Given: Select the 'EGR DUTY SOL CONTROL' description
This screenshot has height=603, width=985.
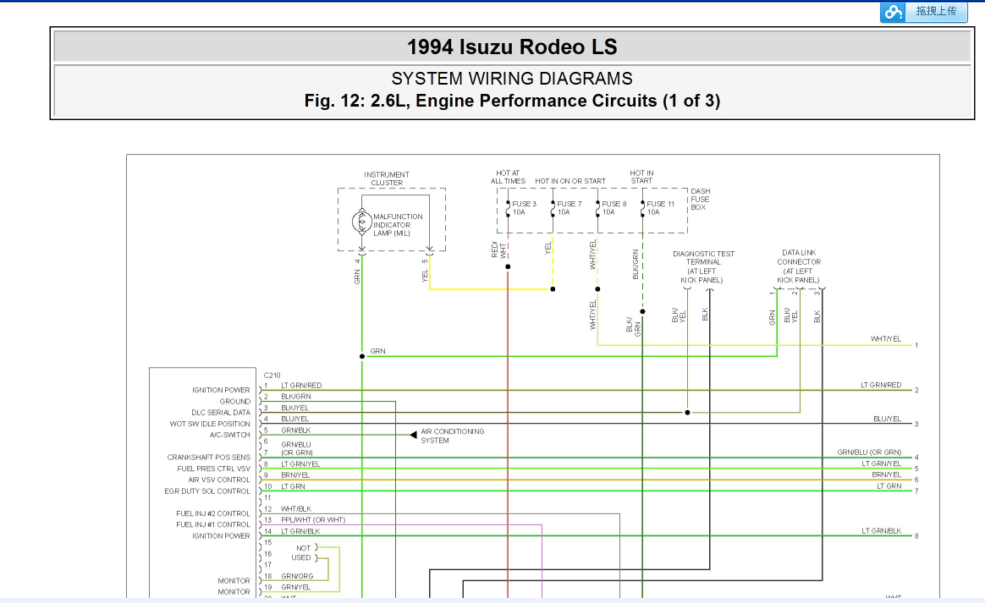Looking at the screenshot, I should coord(207,491).
